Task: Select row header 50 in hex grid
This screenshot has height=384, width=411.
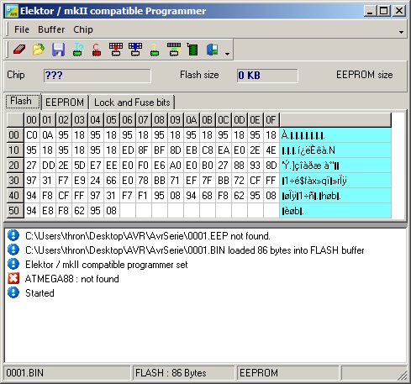Action: coord(15,211)
